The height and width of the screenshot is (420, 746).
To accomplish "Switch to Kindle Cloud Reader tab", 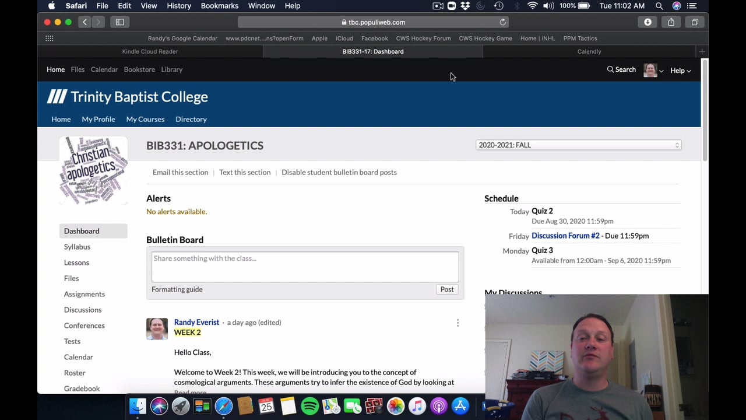I will tap(150, 51).
